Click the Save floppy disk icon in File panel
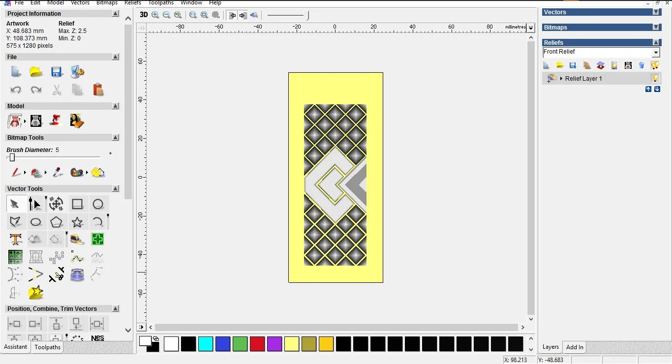 pos(57,72)
